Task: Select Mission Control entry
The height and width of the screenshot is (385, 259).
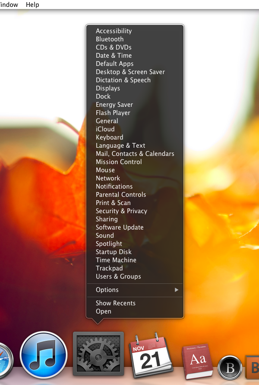Action: point(119,162)
